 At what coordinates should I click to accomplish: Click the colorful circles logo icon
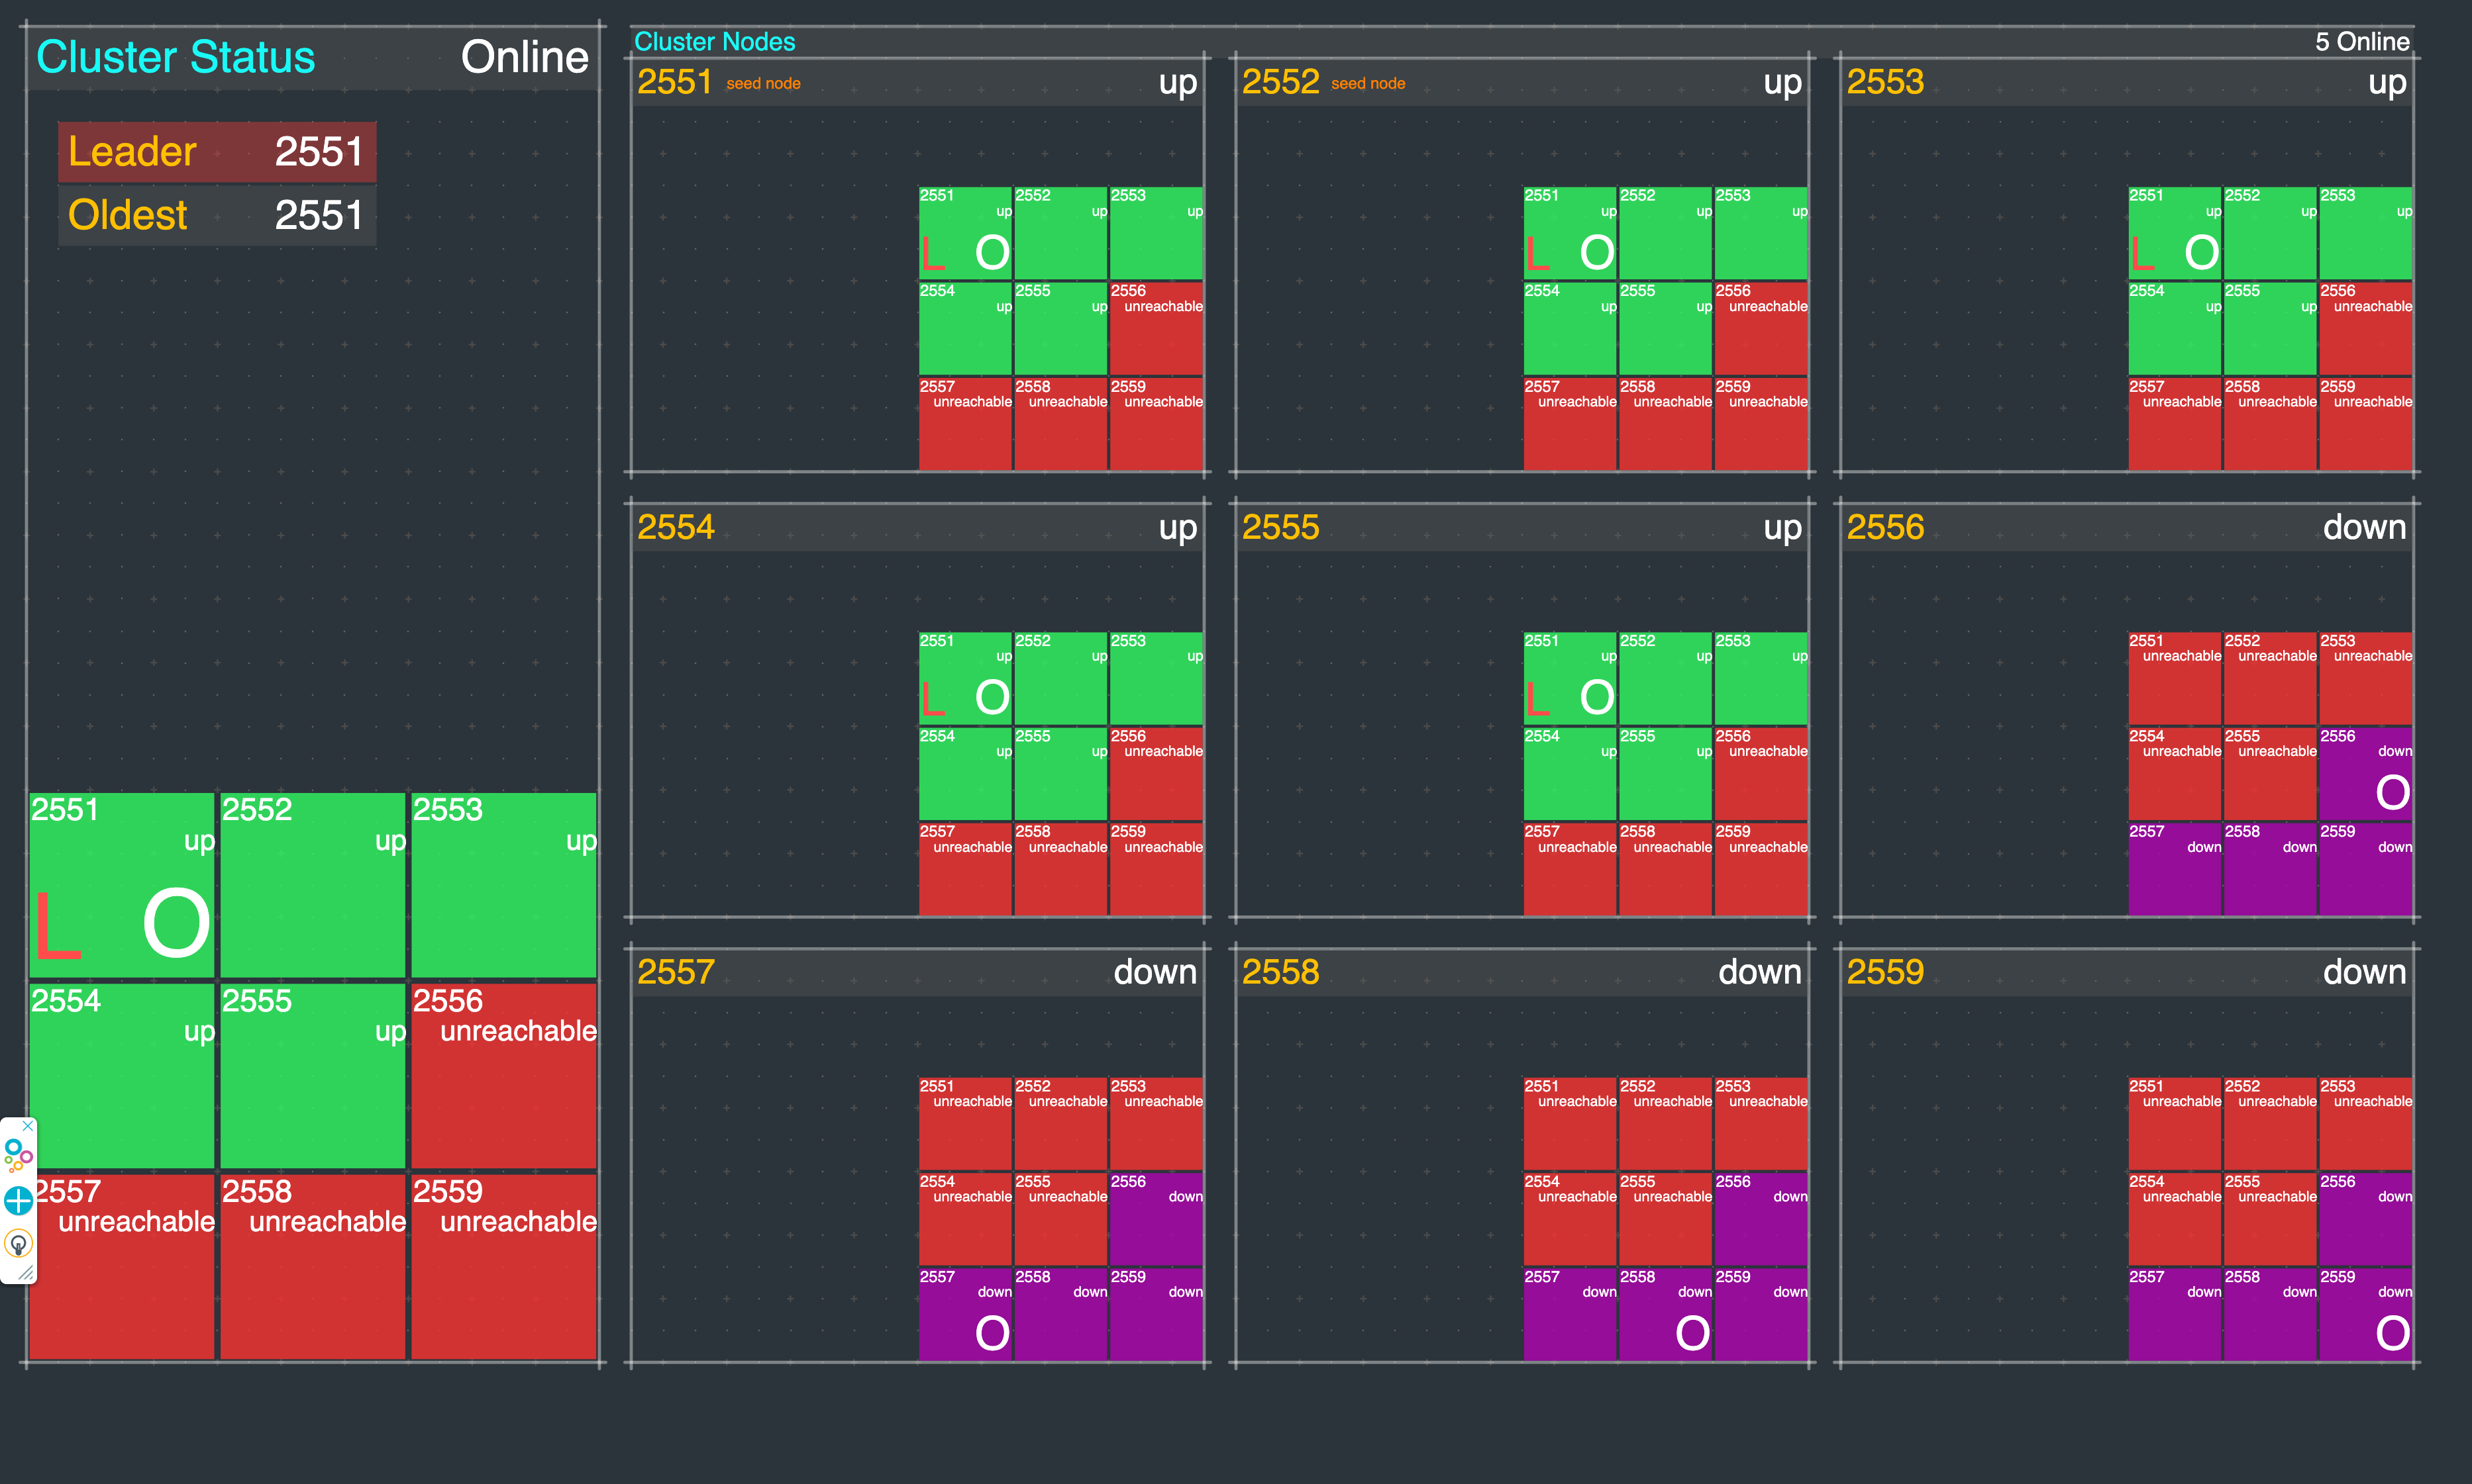click(18, 1155)
